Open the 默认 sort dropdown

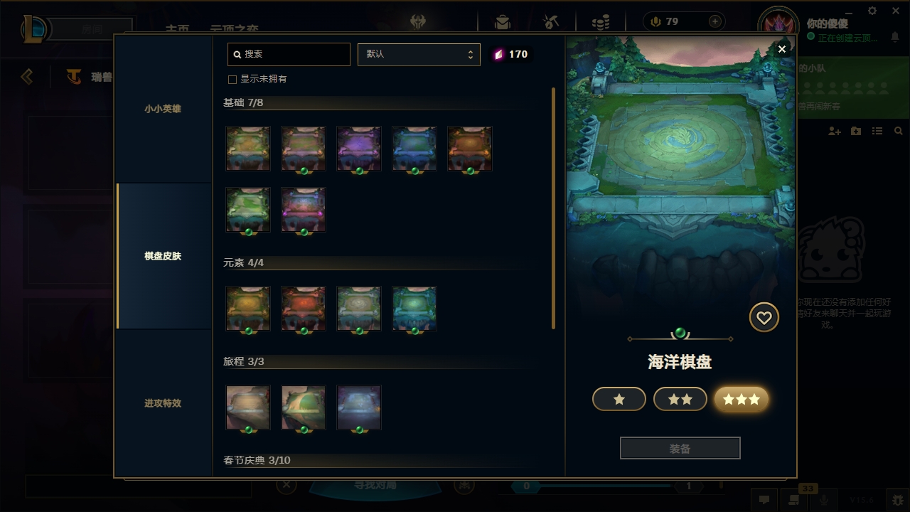419,54
